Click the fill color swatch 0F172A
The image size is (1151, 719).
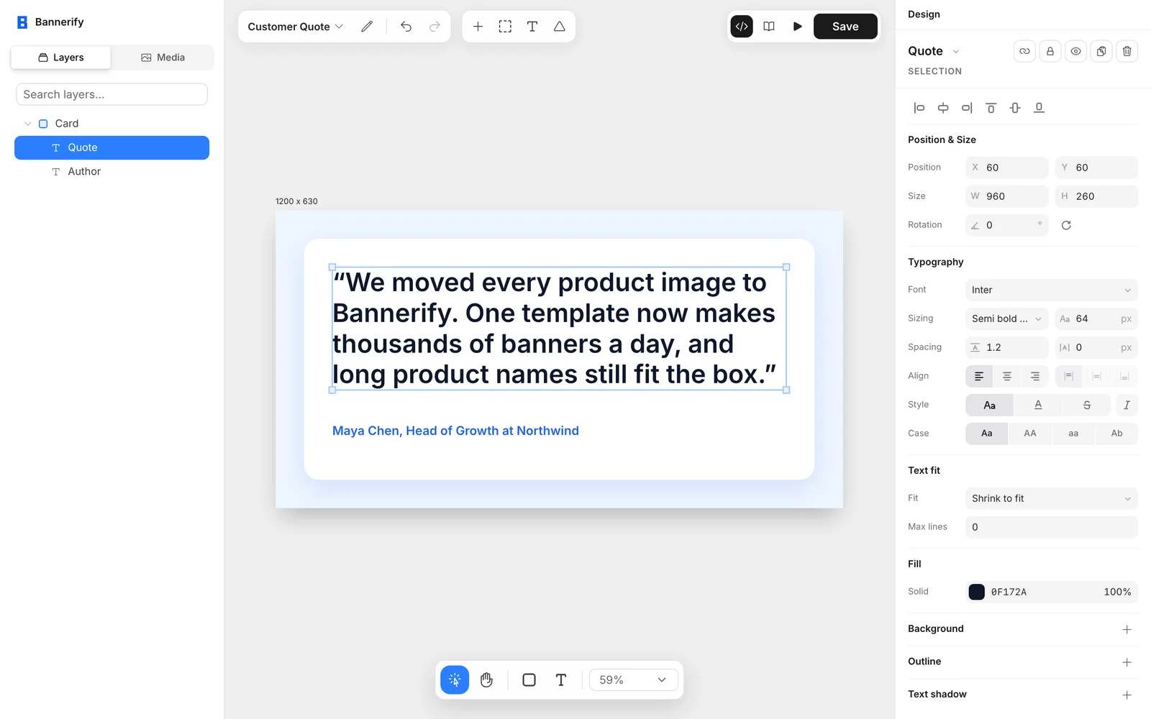(976, 592)
